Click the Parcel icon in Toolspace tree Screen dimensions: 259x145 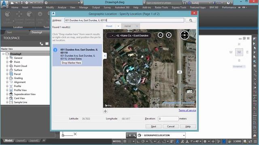point(11,74)
